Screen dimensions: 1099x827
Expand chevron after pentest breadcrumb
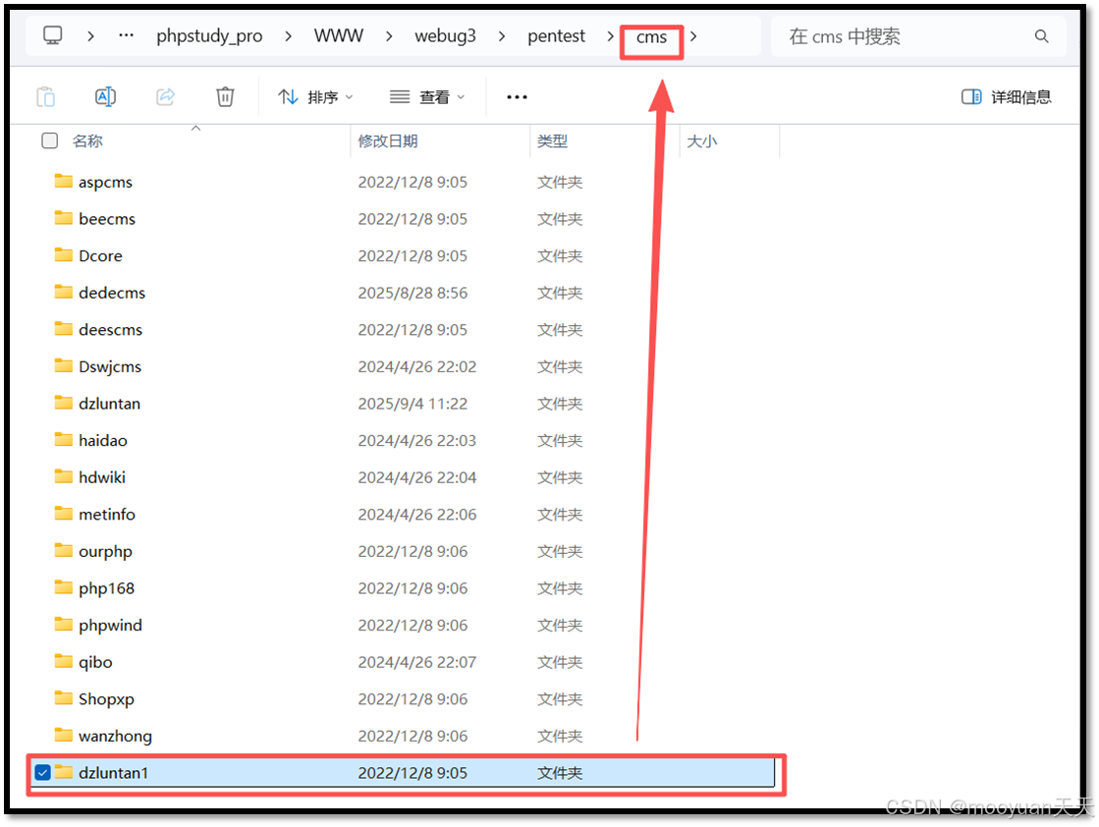pos(610,35)
